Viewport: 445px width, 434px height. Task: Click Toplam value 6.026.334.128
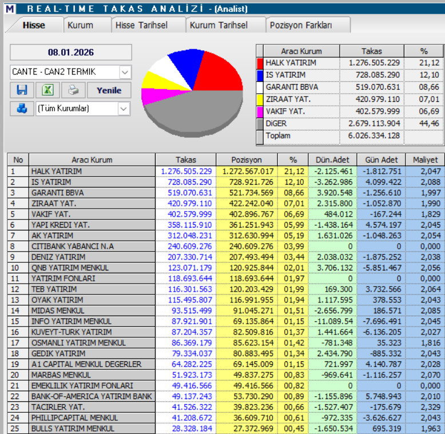click(374, 136)
